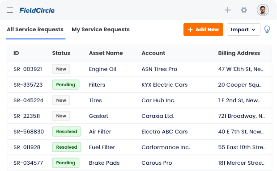Screen dimensions: 277x171
Task: Open service request SR-223511
Action: pos(26,116)
